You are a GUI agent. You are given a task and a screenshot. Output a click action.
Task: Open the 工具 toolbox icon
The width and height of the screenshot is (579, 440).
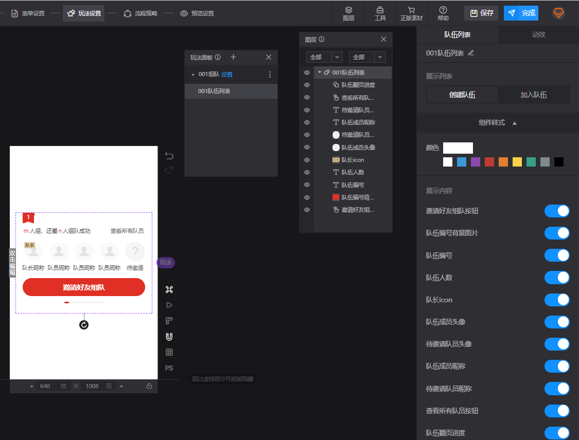(x=380, y=13)
